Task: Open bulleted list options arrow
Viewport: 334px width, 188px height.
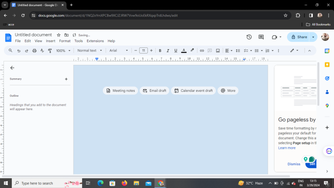Action: coord(262,51)
